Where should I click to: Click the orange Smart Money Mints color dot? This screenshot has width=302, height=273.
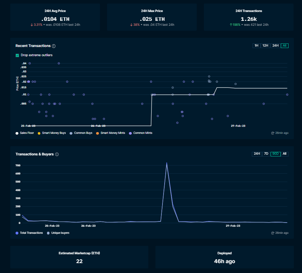click(97, 133)
